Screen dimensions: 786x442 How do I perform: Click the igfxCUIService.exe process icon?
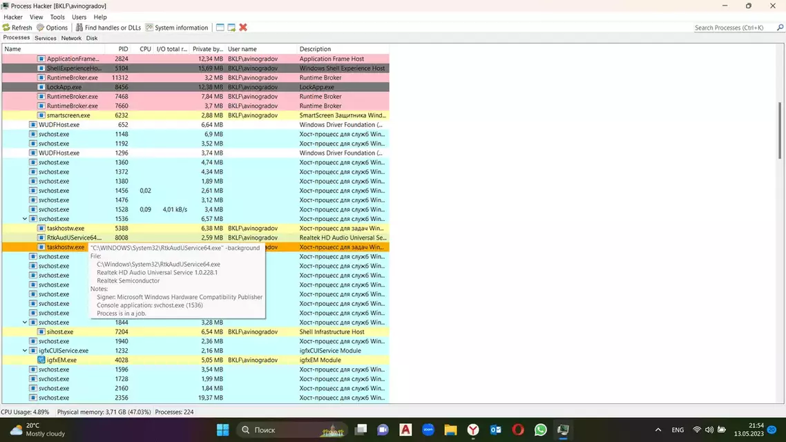point(33,351)
